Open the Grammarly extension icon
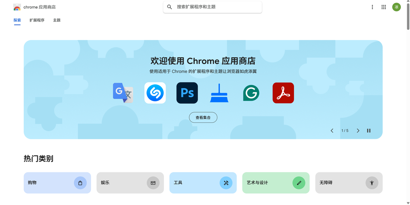The width and height of the screenshot is (410, 205). tap(251, 93)
